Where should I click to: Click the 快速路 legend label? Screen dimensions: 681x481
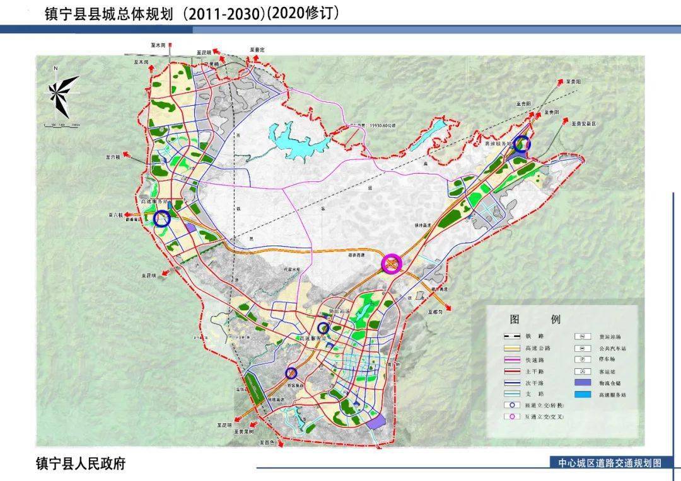[535, 359]
